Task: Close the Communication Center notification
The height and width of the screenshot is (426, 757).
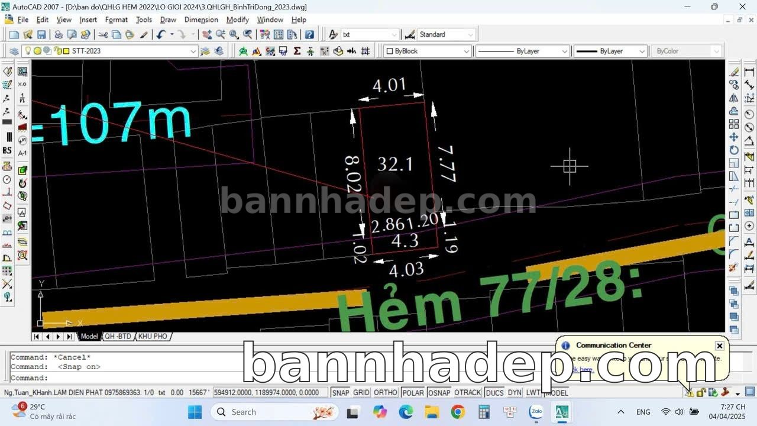Action: pyautogui.click(x=719, y=346)
